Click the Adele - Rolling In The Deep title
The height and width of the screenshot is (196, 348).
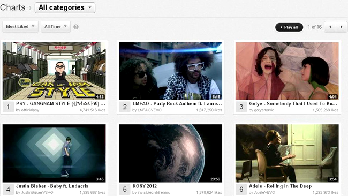281,186
